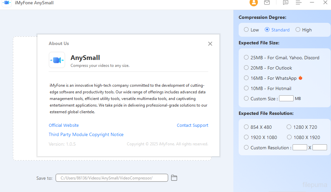Close the About Us dialog
The height and width of the screenshot is (192, 331).
click(x=210, y=44)
